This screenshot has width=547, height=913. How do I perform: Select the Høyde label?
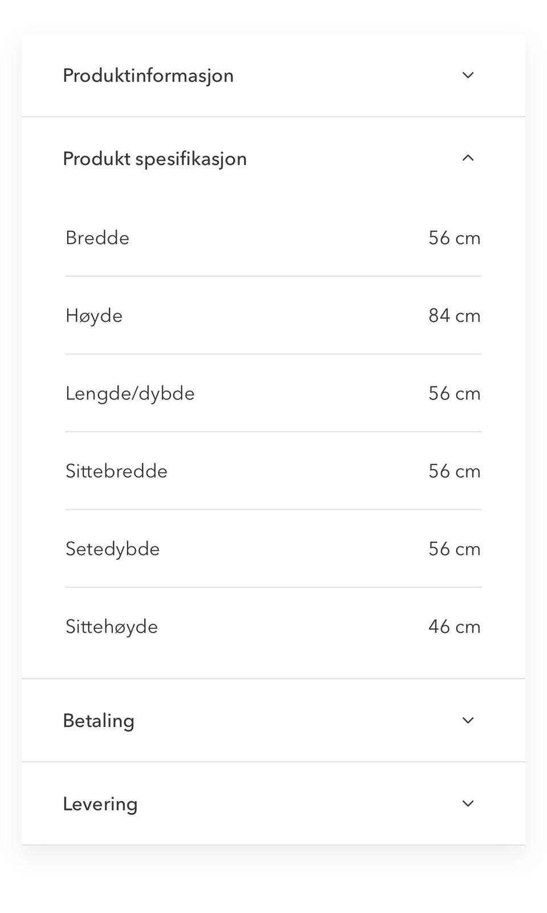[94, 316]
